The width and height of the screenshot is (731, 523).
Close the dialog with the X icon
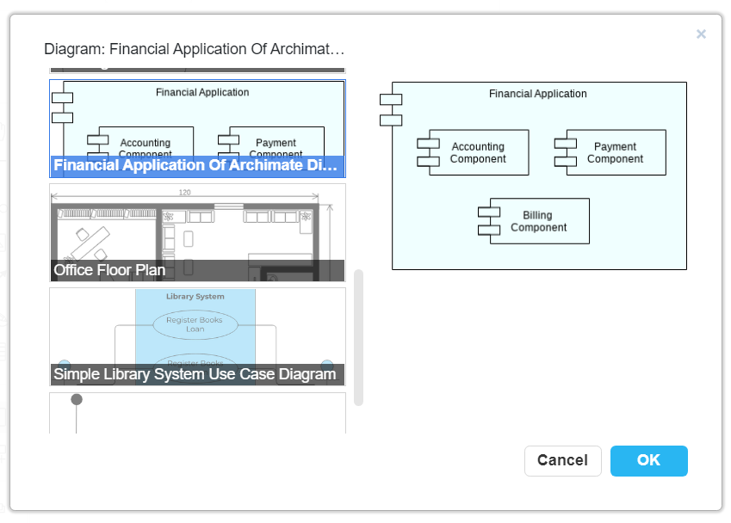(701, 34)
